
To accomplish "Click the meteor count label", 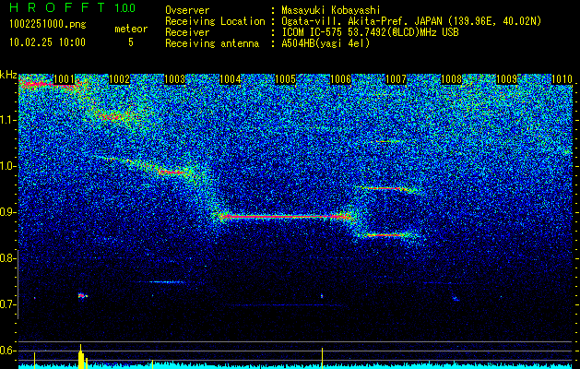I will (x=131, y=29).
